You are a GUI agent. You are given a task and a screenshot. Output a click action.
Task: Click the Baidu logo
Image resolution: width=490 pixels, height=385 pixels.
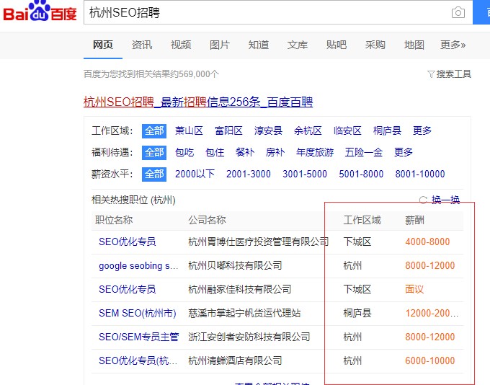(40, 12)
